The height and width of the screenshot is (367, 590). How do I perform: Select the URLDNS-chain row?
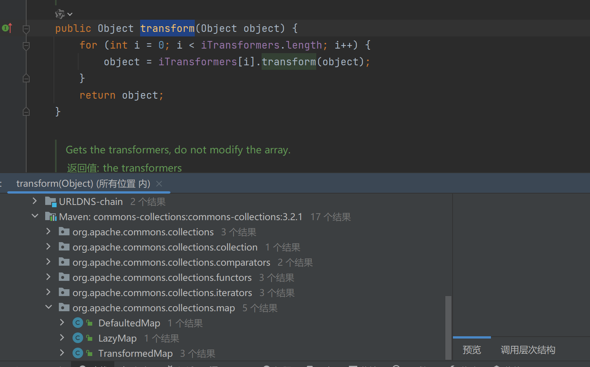coord(226,202)
